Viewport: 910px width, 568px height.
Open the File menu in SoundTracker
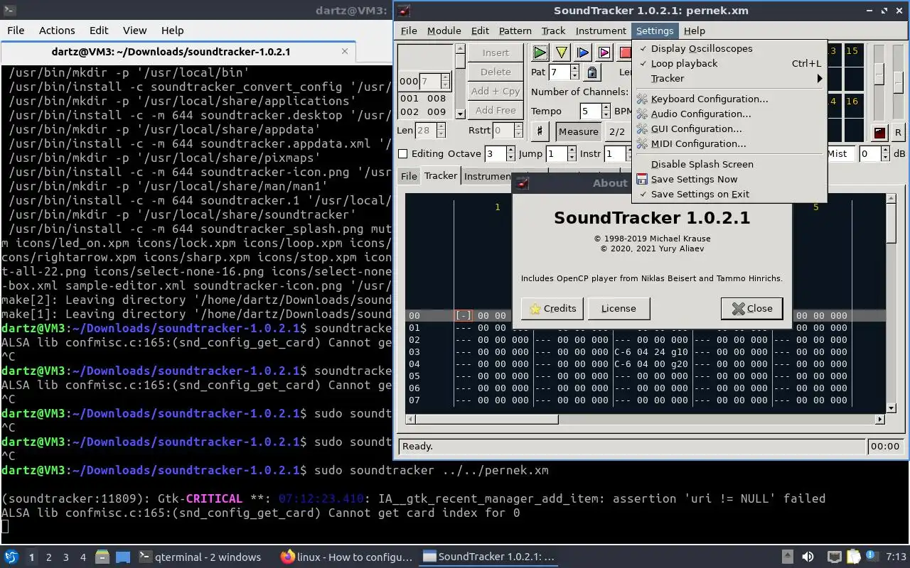point(409,31)
